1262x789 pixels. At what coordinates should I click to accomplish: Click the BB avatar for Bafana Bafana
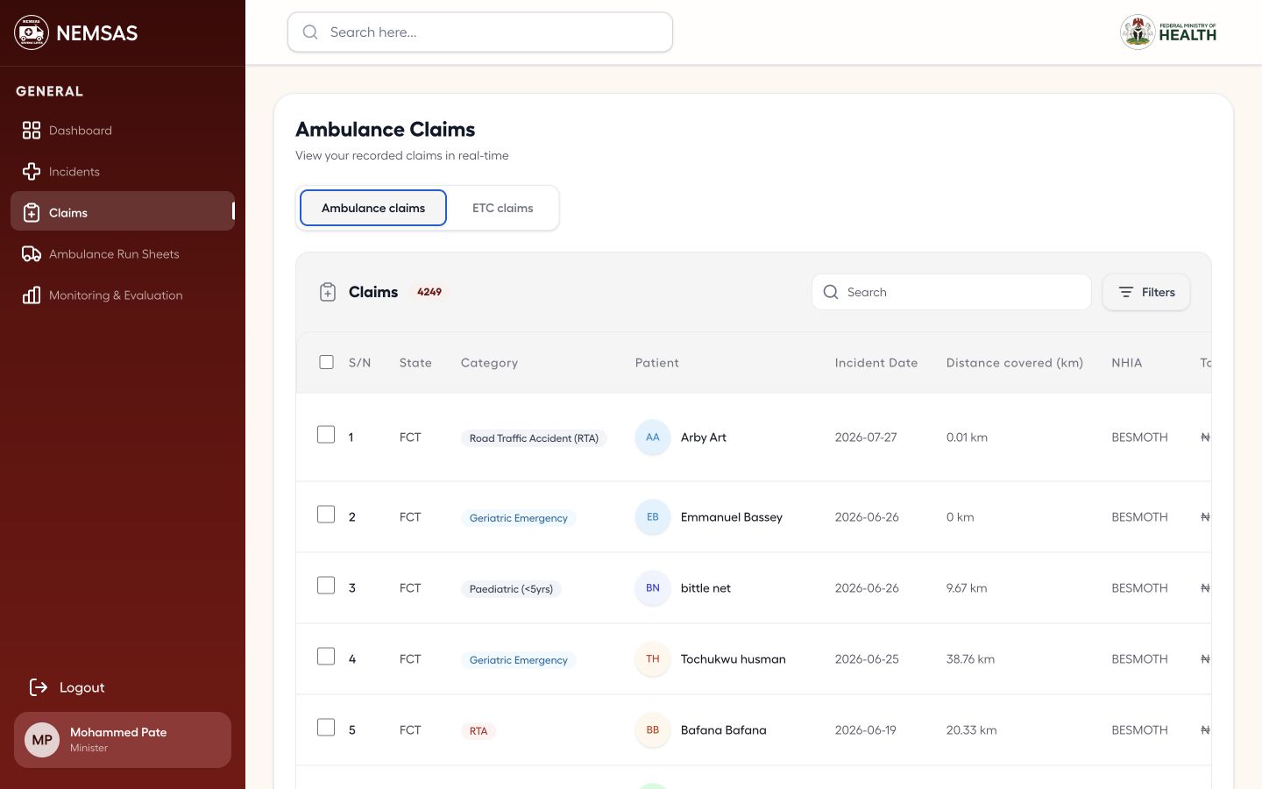coord(653,730)
